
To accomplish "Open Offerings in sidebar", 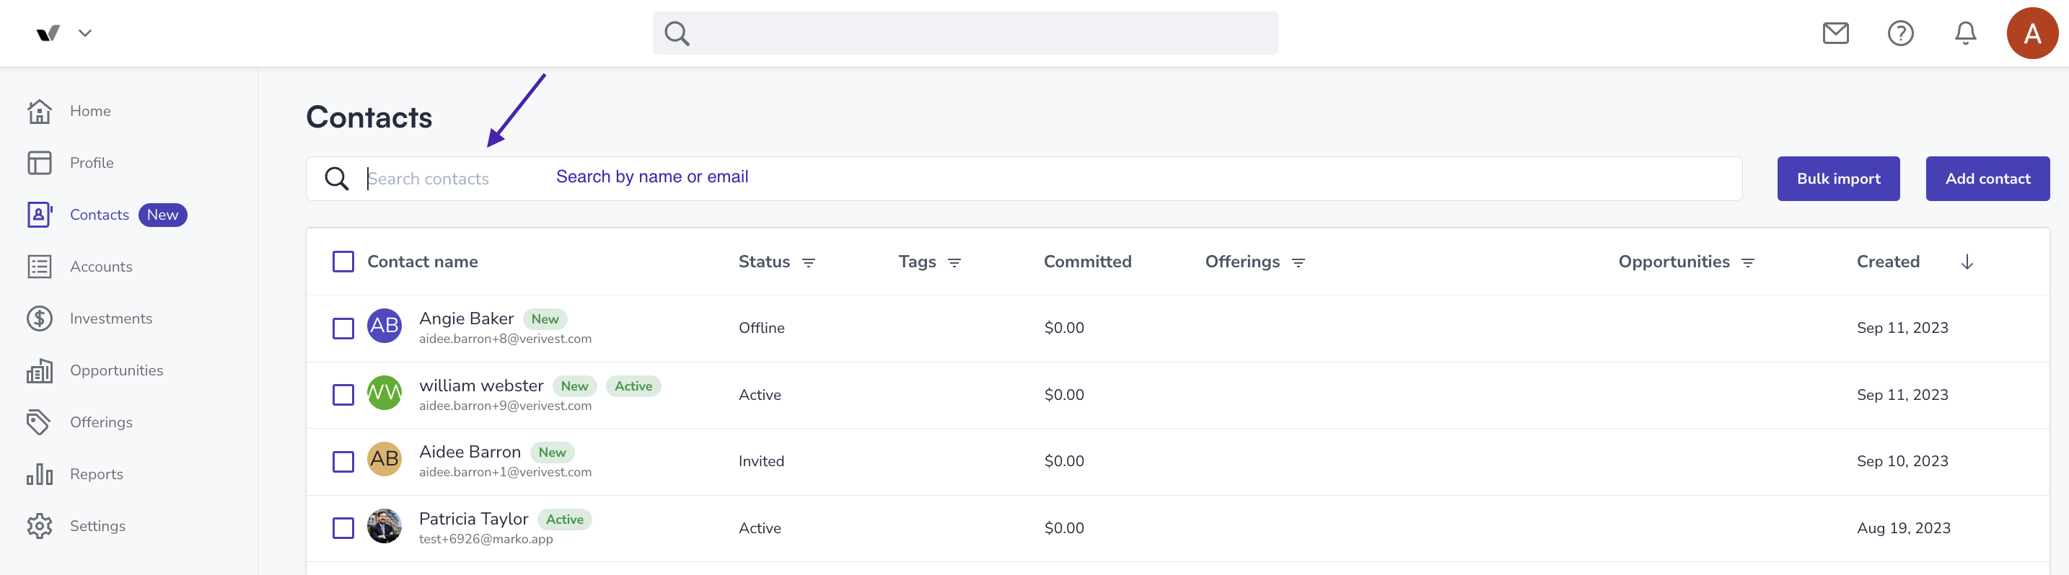I will (101, 422).
